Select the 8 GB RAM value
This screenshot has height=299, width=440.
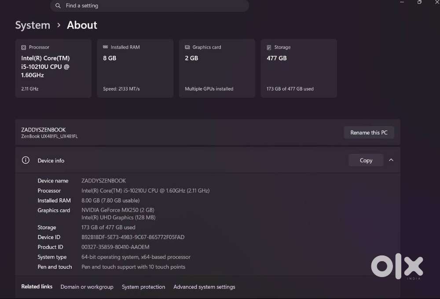click(x=110, y=58)
